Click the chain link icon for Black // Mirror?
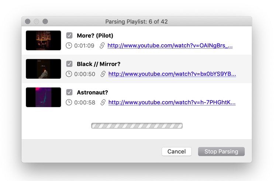The width and height of the screenshot is (276, 181). 103,74
